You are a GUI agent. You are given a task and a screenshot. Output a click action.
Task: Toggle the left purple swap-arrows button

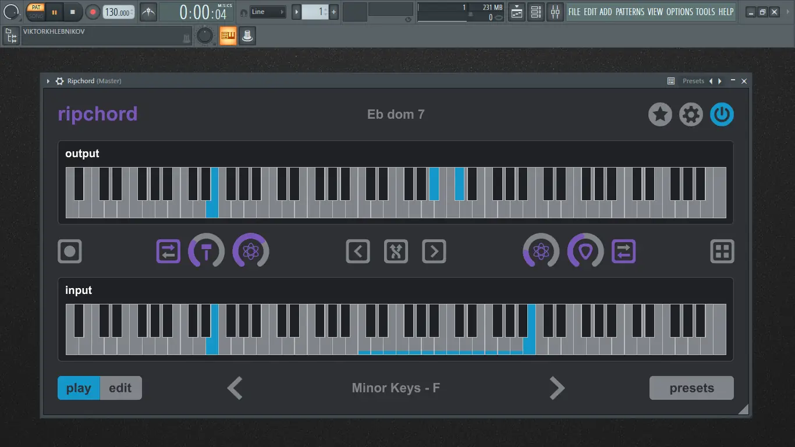pyautogui.click(x=168, y=251)
